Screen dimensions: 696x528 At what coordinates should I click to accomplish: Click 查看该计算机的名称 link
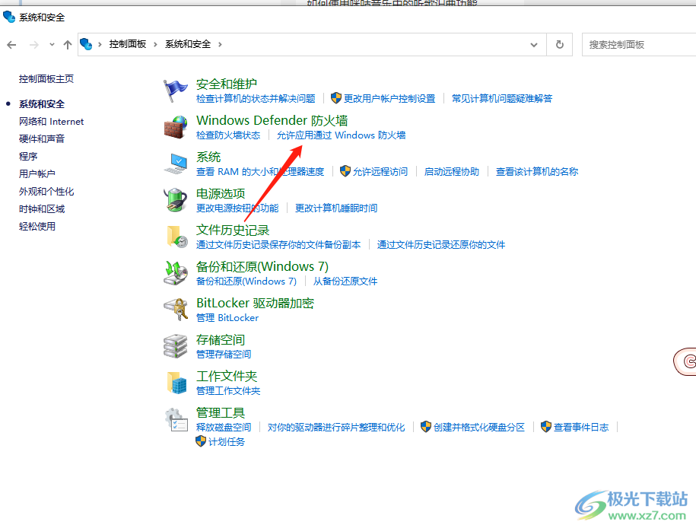pos(537,171)
